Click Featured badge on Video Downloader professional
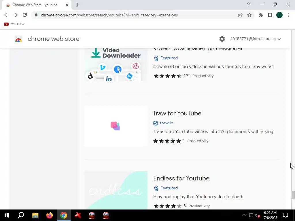Screen dimensions: 295x221 pos(166,58)
